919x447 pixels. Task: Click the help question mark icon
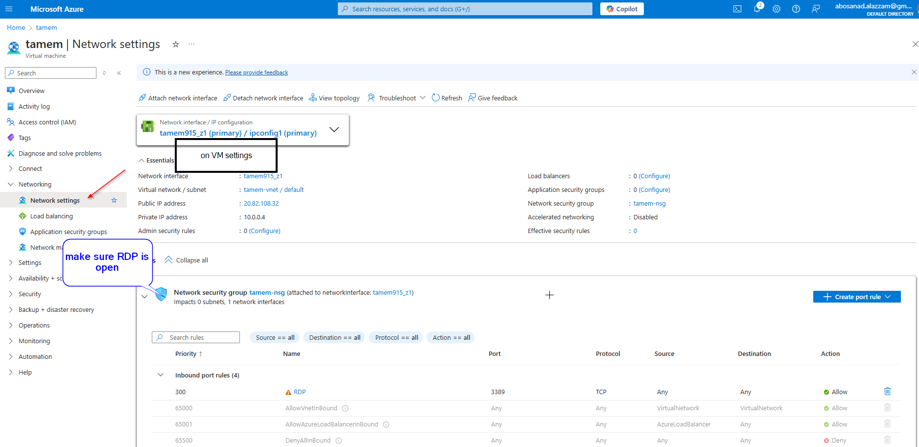[x=796, y=9]
